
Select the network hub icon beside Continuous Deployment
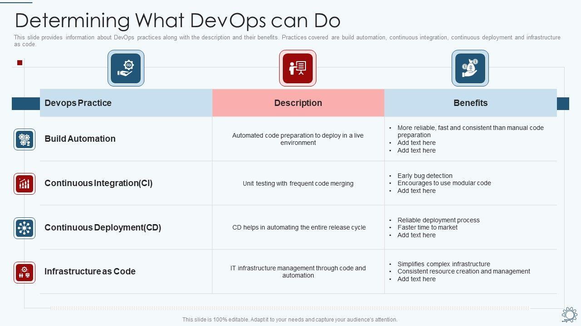click(25, 228)
